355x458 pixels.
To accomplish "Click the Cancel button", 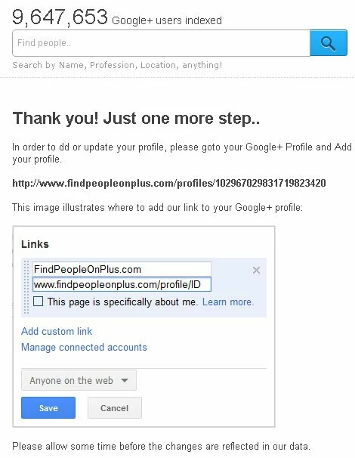I will [x=115, y=408].
